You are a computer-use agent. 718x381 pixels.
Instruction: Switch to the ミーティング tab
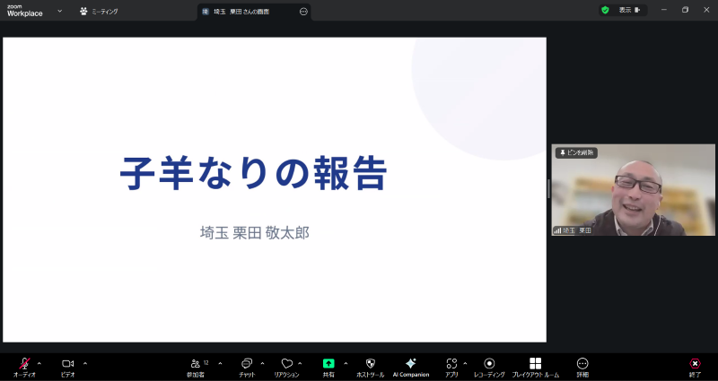click(x=100, y=11)
